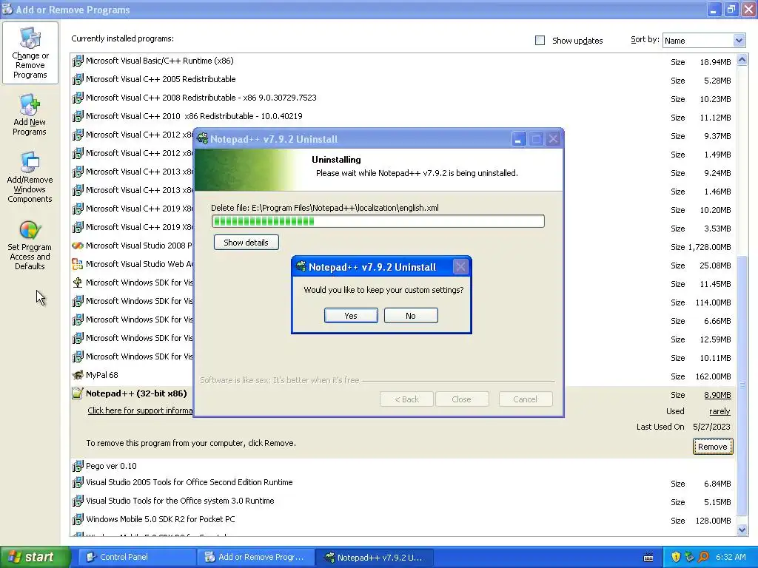This screenshot has height=568, width=758.
Task: Click the 'rarely' used frequency link
Action: pyautogui.click(x=720, y=411)
